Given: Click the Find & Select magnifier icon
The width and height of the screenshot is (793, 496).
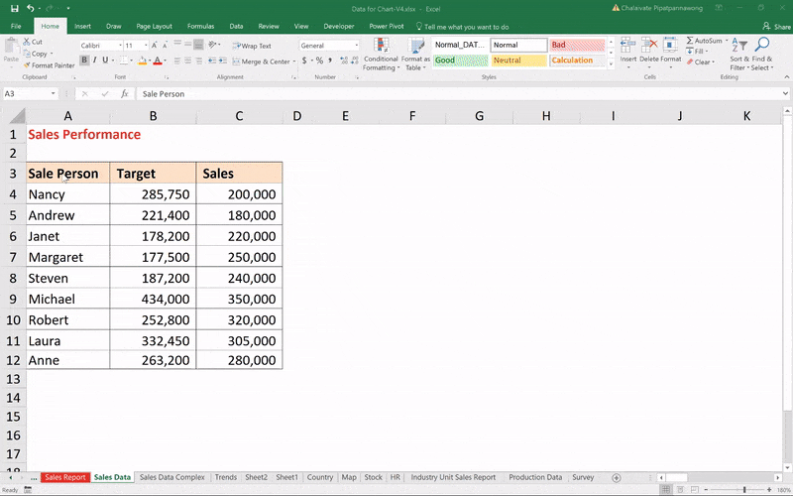Looking at the screenshot, I should coord(761,45).
